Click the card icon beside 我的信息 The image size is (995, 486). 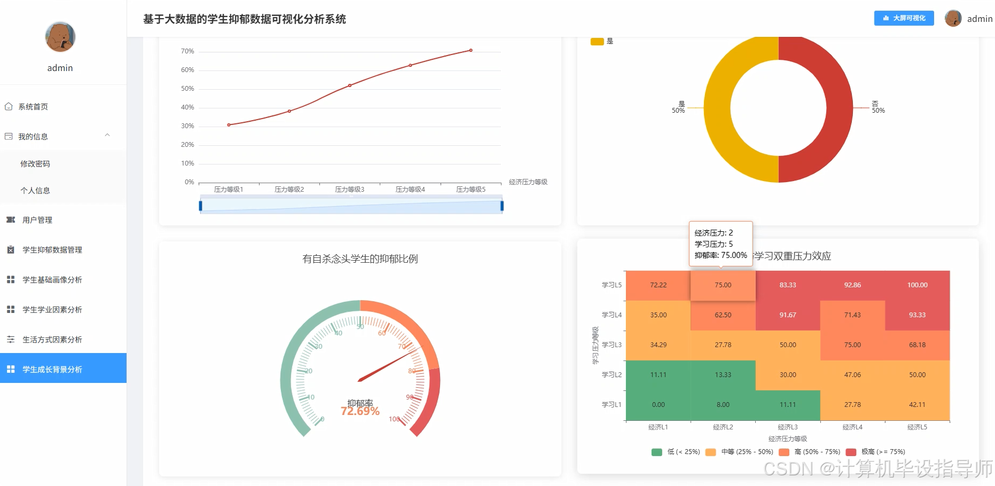tap(9, 136)
